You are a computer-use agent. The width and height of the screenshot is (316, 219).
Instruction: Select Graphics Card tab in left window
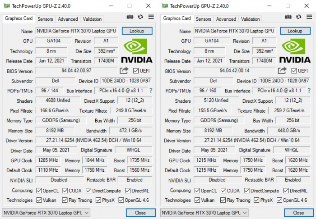pos(19,18)
